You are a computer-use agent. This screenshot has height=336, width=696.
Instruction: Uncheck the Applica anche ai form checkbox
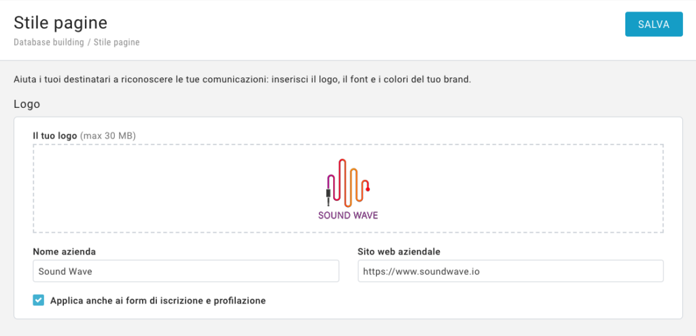click(39, 300)
